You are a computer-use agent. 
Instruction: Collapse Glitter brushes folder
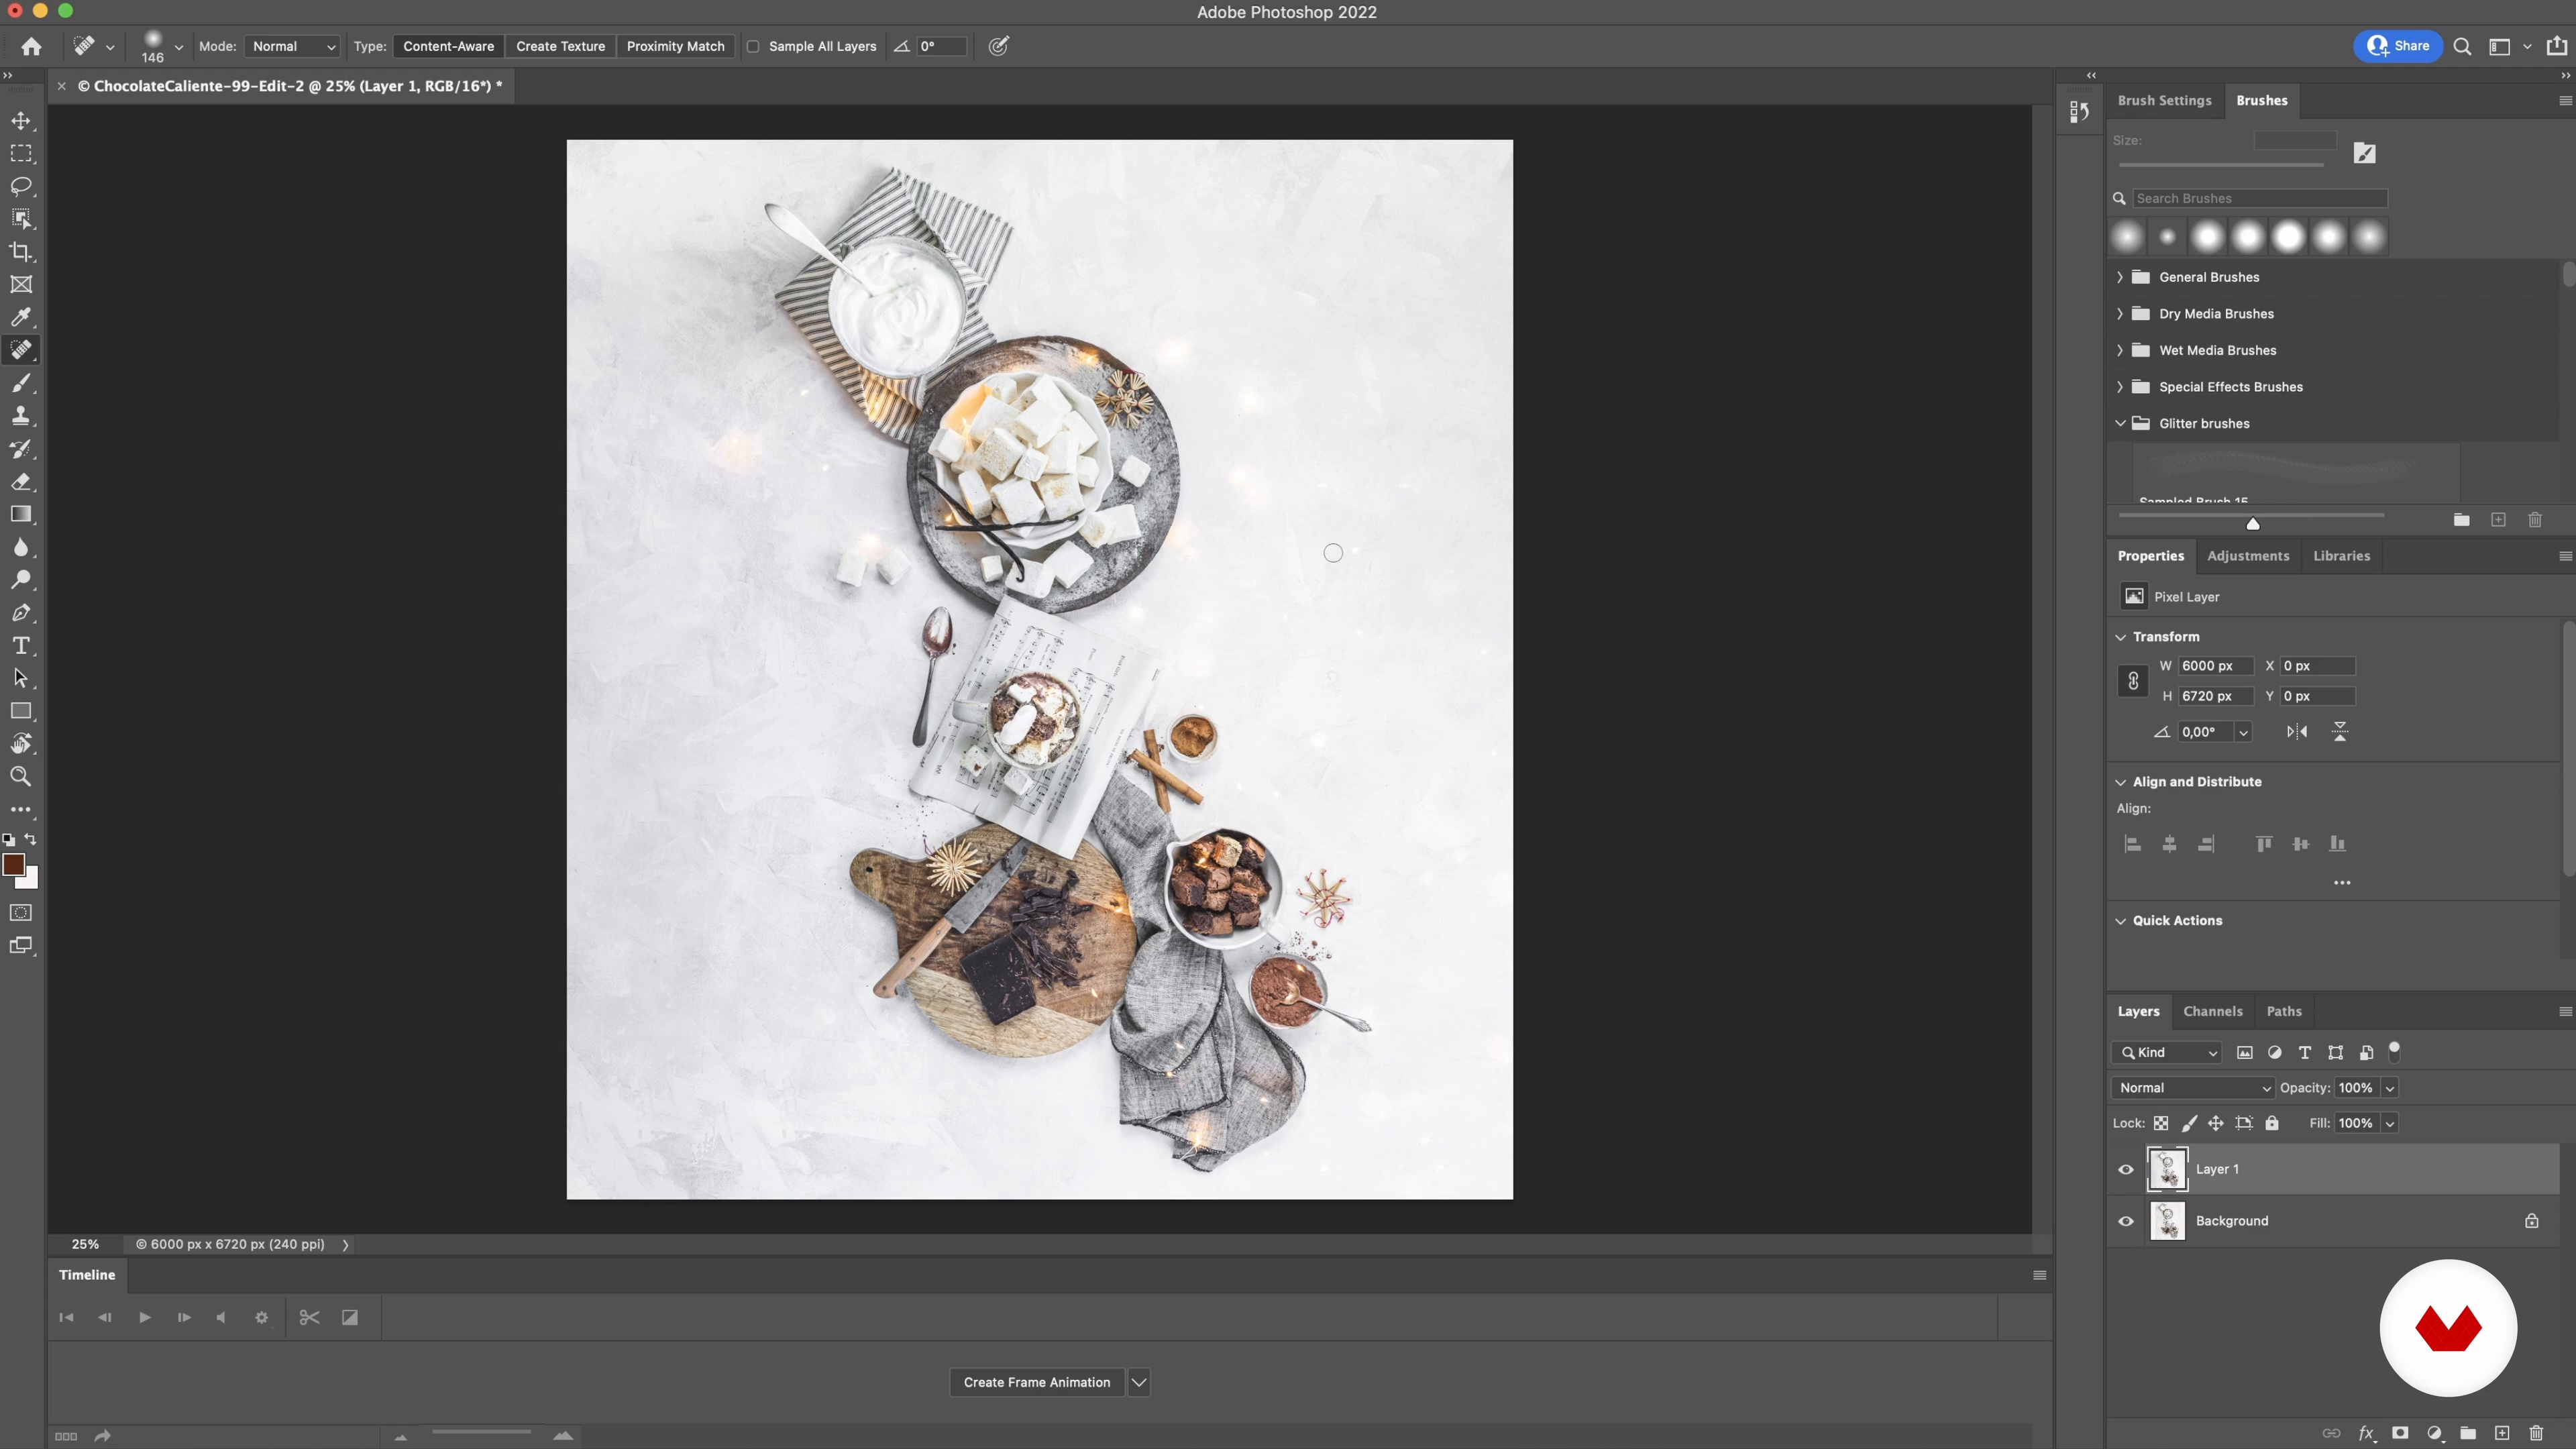coord(2119,423)
